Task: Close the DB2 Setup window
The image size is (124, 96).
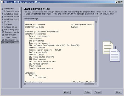Action: tap(122, 2)
